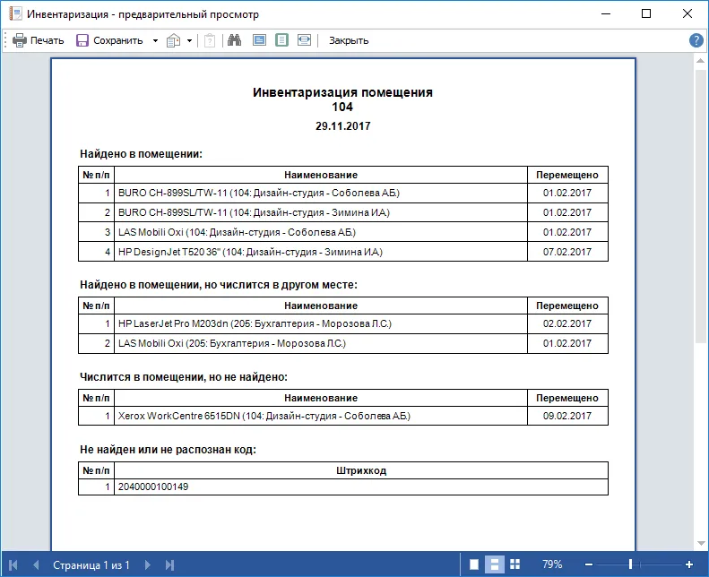Click the Save (Сохранить) button
Screen dimensions: 709x577
click(x=109, y=40)
